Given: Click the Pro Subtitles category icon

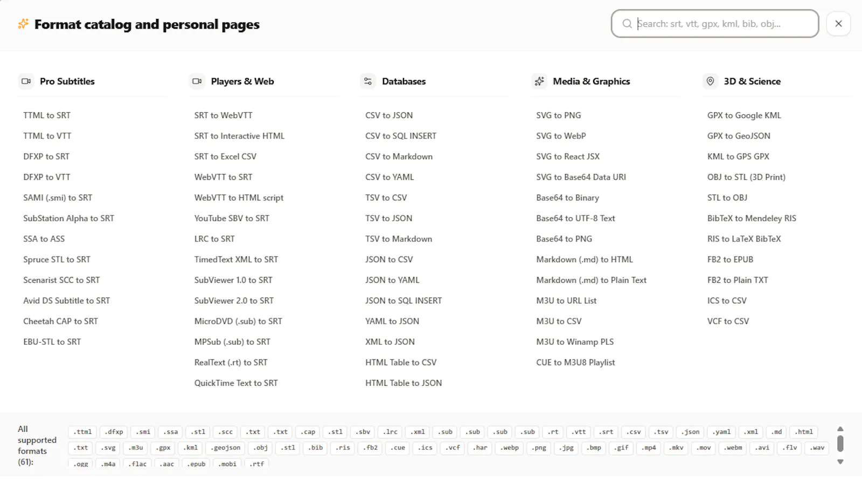Looking at the screenshot, I should 26,81.
